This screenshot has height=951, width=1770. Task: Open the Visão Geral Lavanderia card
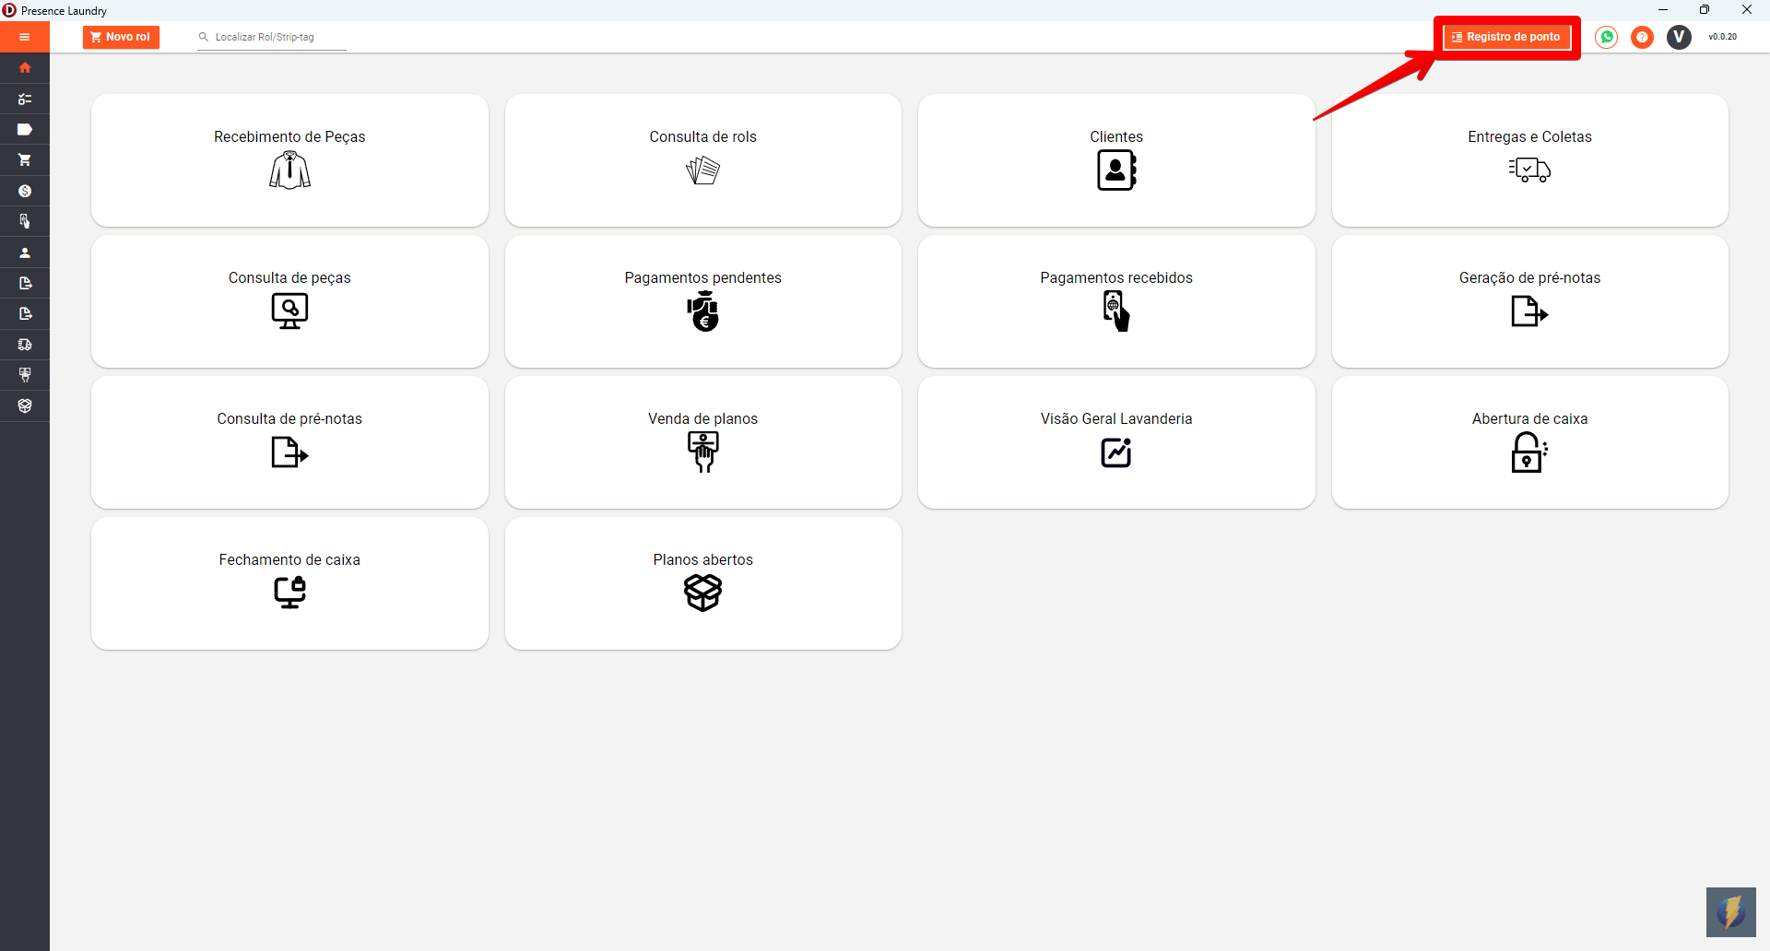point(1116,442)
